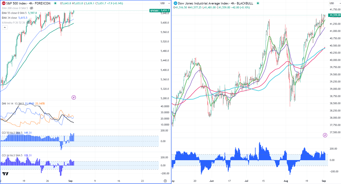Open the lightning event icon on Dow chart

click(325, 135)
